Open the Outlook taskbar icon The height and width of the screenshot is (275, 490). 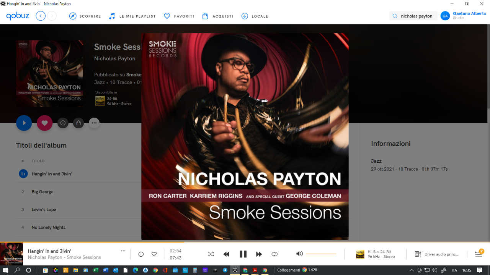click(116, 270)
